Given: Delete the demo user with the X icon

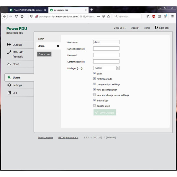Looking at the screenshot, I should point(58,46).
